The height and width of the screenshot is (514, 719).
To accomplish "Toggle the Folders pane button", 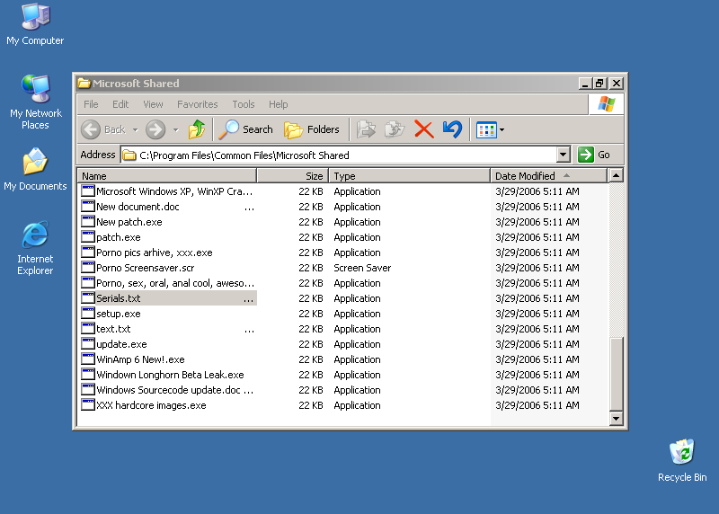I will (x=311, y=129).
